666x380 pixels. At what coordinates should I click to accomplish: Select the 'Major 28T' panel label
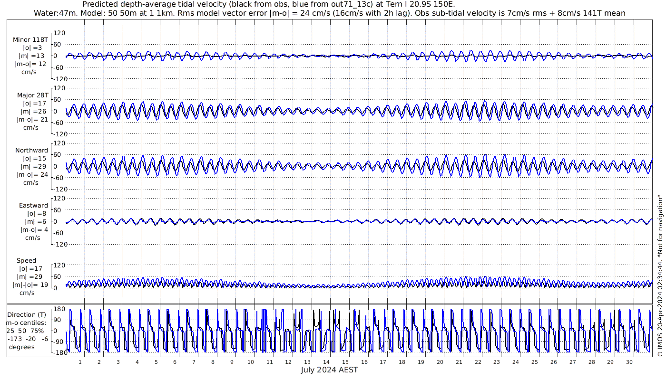point(33,95)
